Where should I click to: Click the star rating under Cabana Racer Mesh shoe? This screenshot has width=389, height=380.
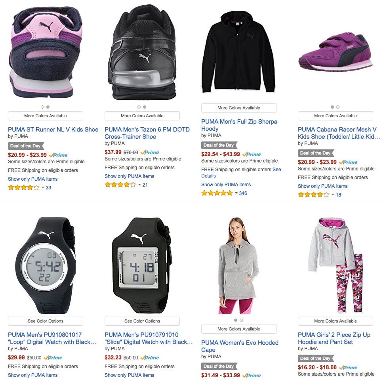(x=314, y=195)
